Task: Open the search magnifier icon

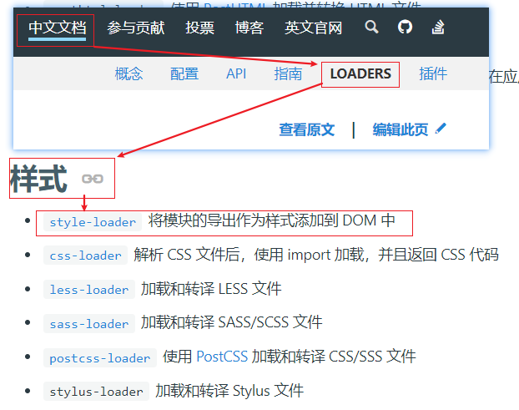Action: (371, 28)
